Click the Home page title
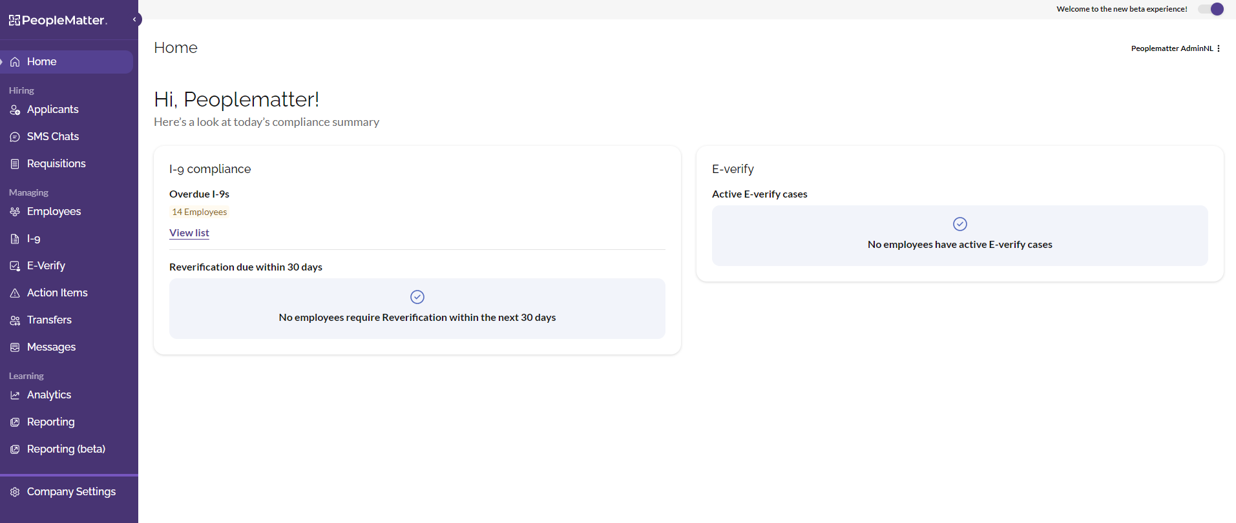Image resolution: width=1236 pixels, height=523 pixels. click(176, 48)
